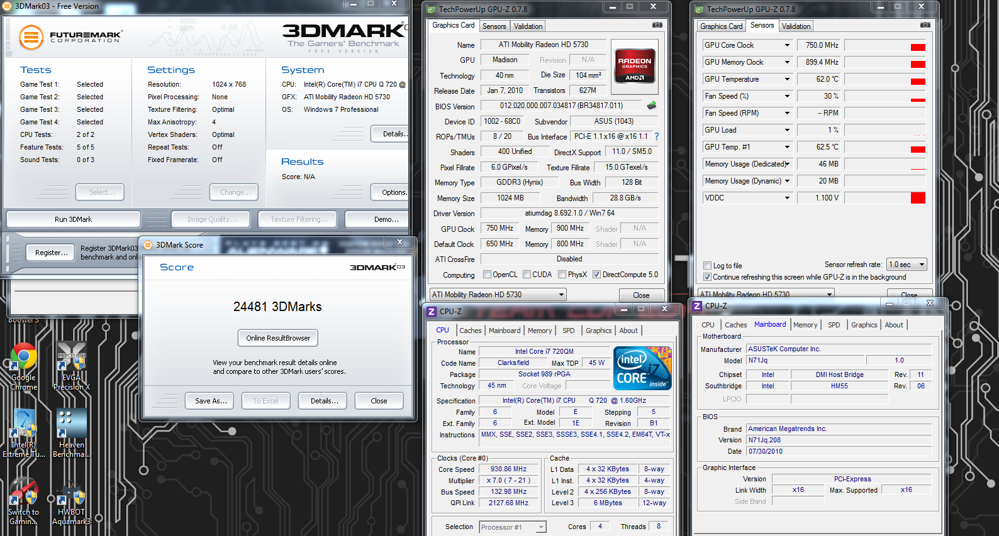The height and width of the screenshot is (536, 999).
Task: Open Switch to Gaming desktop shortcut
Action: coord(23,502)
